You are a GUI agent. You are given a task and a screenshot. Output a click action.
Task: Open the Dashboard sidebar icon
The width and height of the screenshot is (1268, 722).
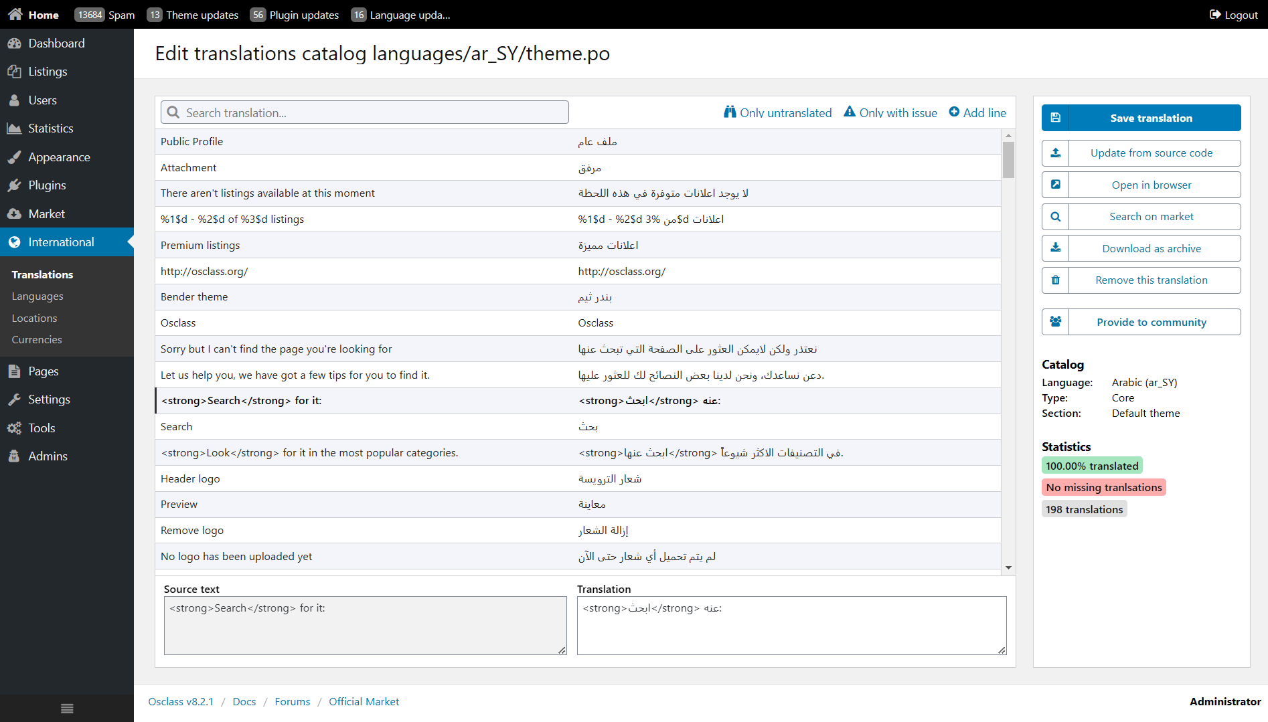click(x=14, y=43)
